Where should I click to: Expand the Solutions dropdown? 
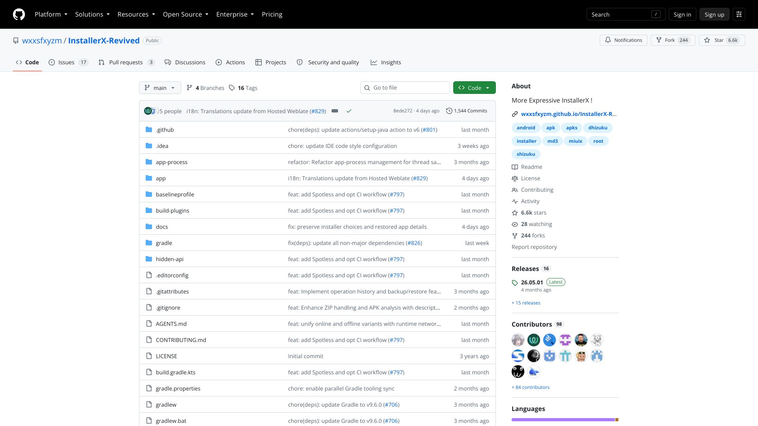92,15
